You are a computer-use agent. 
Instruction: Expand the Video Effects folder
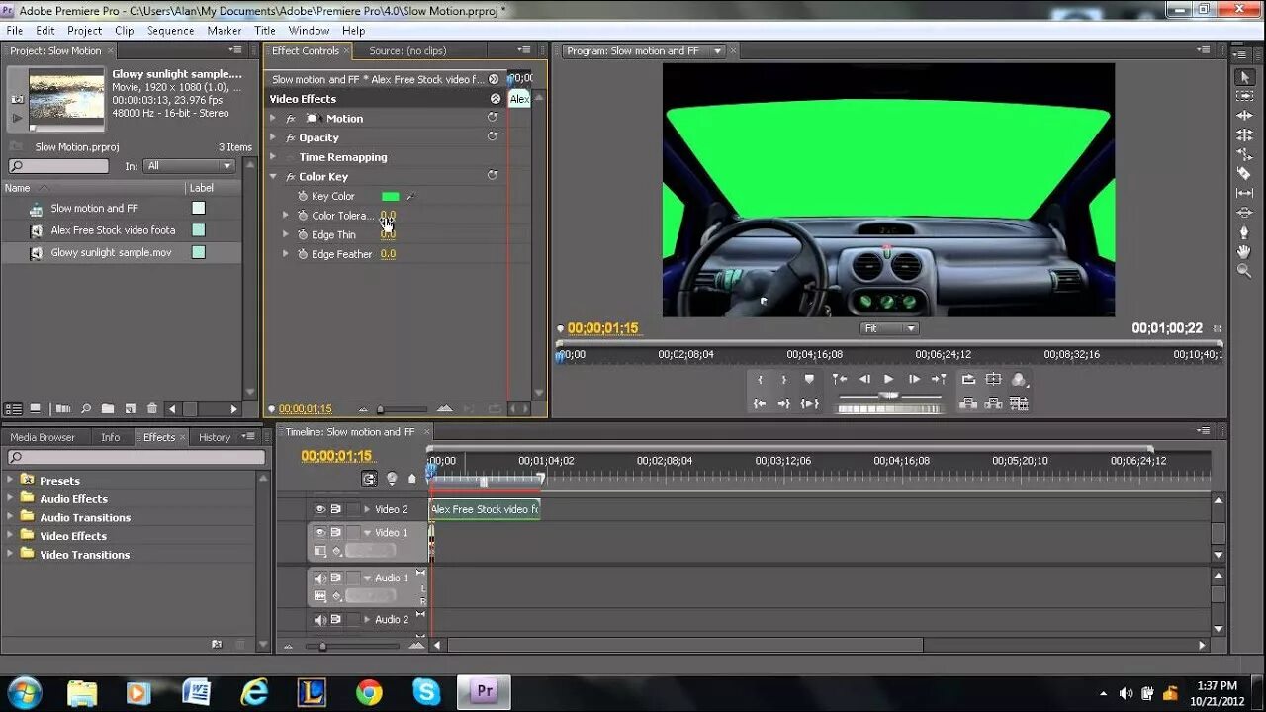[11, 536]
